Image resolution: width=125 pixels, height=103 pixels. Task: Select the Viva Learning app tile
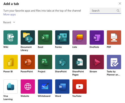tap(10, 87)
